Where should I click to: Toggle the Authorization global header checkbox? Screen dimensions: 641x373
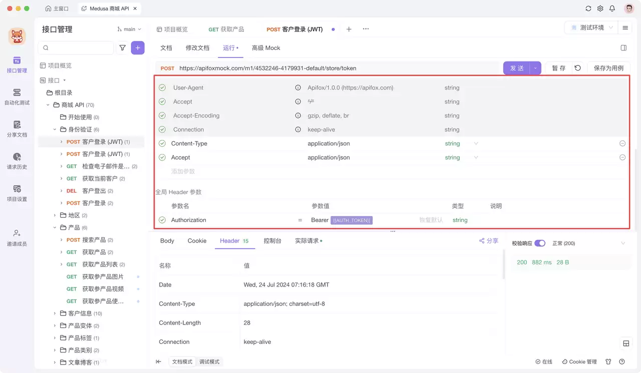tap(162, 220)
